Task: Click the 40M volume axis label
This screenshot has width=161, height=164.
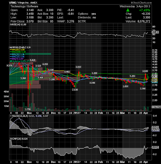Action: [x=6, y=92]
